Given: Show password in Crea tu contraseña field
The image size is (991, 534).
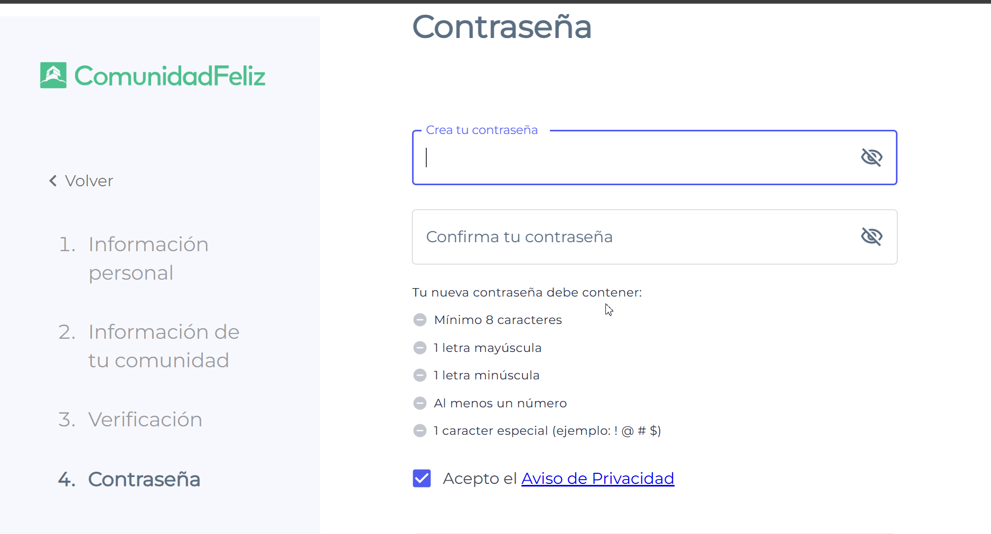Looking at the screenshot, I should 872,157.
